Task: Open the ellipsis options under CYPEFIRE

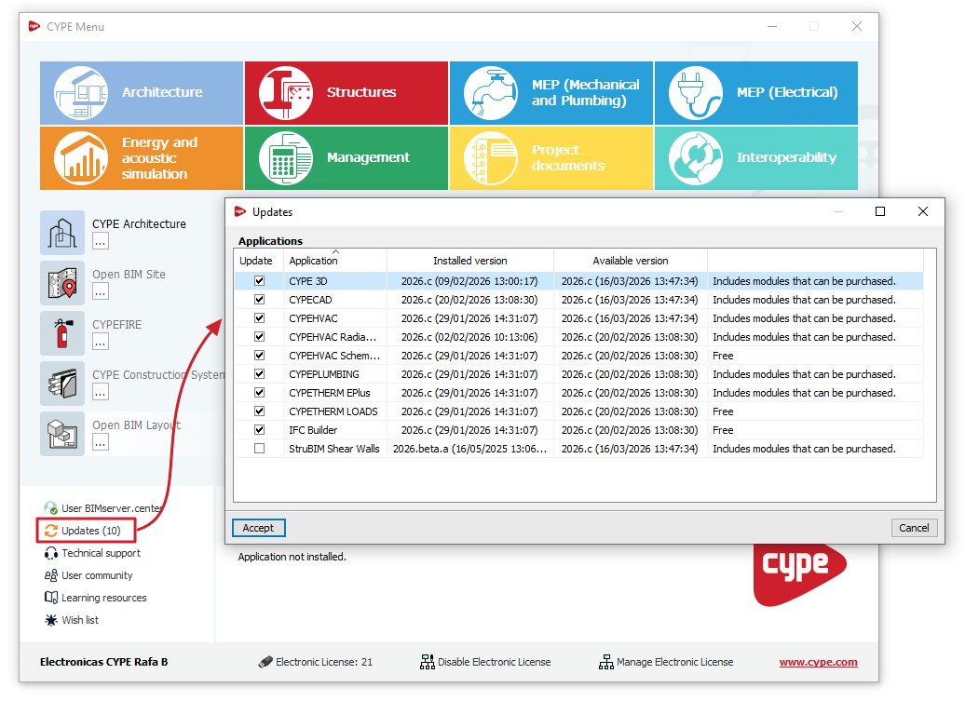Action: 101,342
